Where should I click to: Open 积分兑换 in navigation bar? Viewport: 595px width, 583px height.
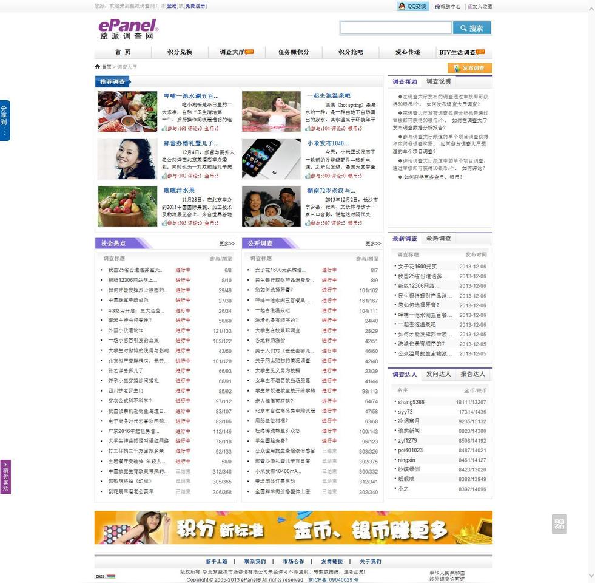[180, 52]
